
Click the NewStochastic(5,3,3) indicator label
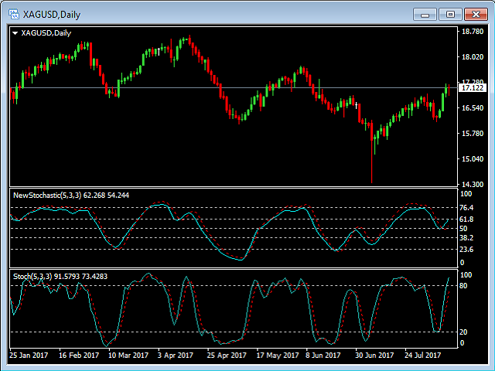52,196
